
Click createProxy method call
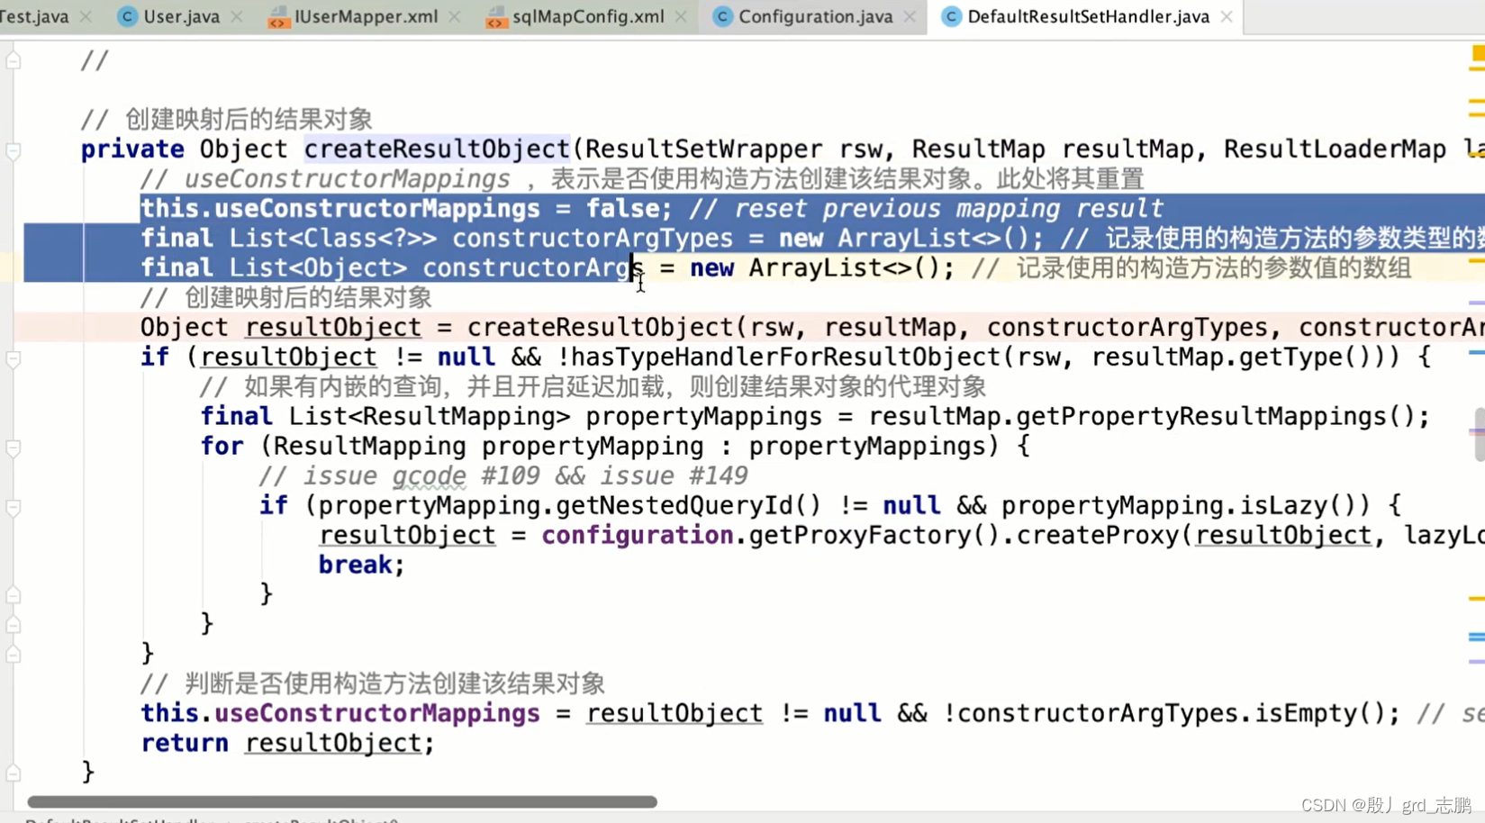[x=1098, y=535]
